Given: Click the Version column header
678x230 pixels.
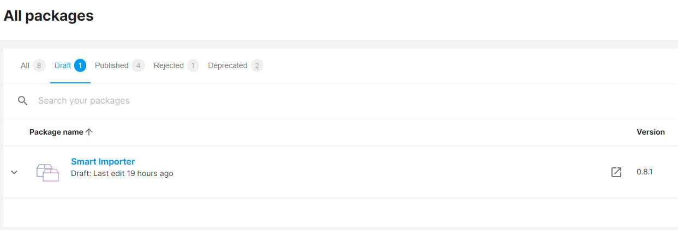Looking at the screenshot, I should click(x=651, y=132).
